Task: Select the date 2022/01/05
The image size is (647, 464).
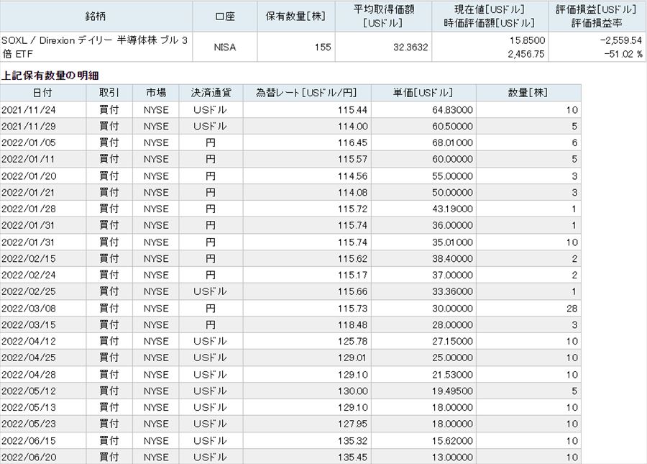Action: [29, 143]
